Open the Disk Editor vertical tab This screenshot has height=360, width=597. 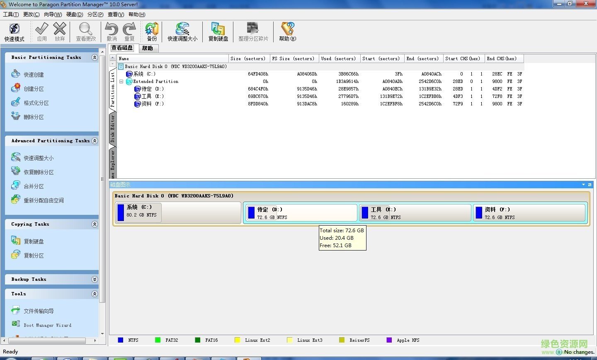pos(112,129)
